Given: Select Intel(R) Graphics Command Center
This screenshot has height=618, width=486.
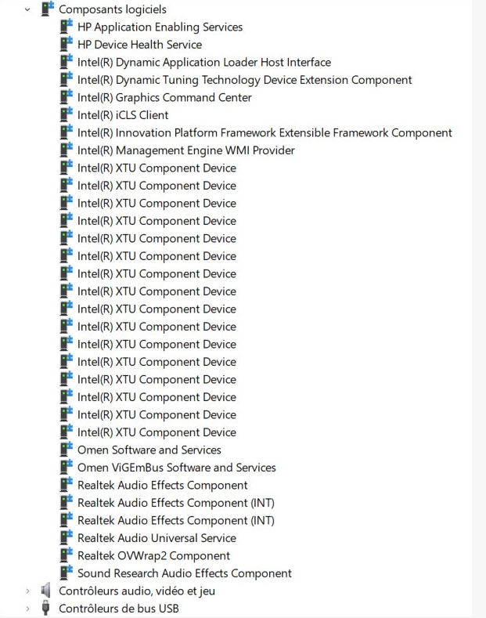Looking at the screenshot, I should 164,97.
